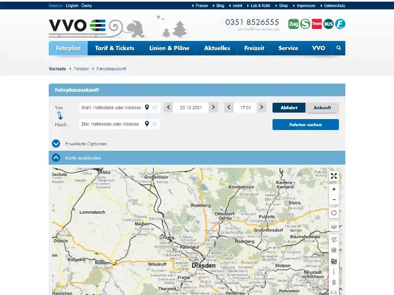Pick destination via map pin icon
The image size is (394, 295).
coord(147,123)
